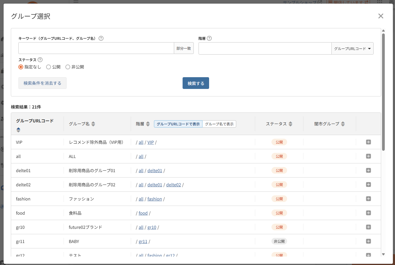Click group name BABY
395x265 pixels.
pyautogui.click(x=74, y=241)
